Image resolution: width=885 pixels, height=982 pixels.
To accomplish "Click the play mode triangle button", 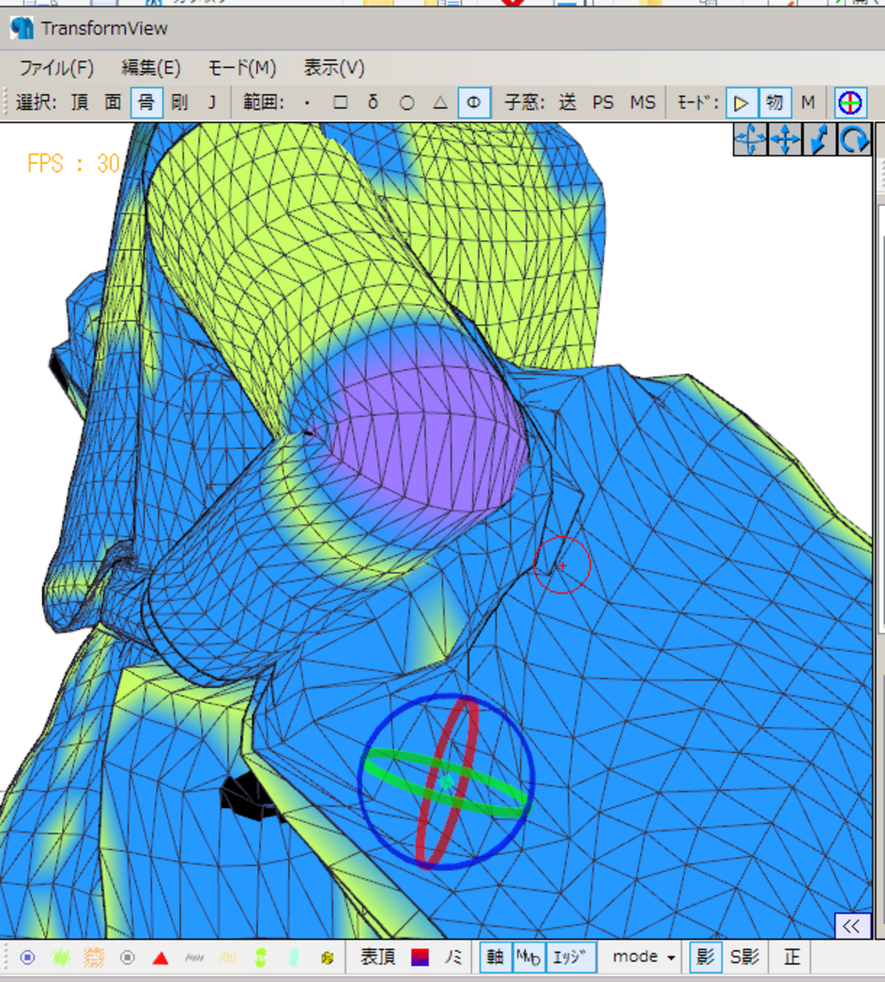I will [x=741, y=103].
